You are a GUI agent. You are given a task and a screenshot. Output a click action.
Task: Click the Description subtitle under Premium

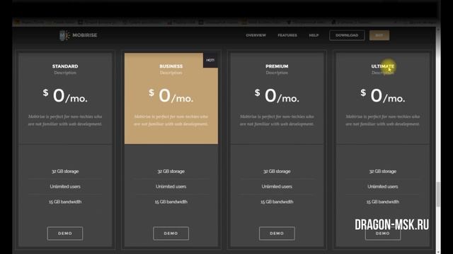click(x=277, y=73)
